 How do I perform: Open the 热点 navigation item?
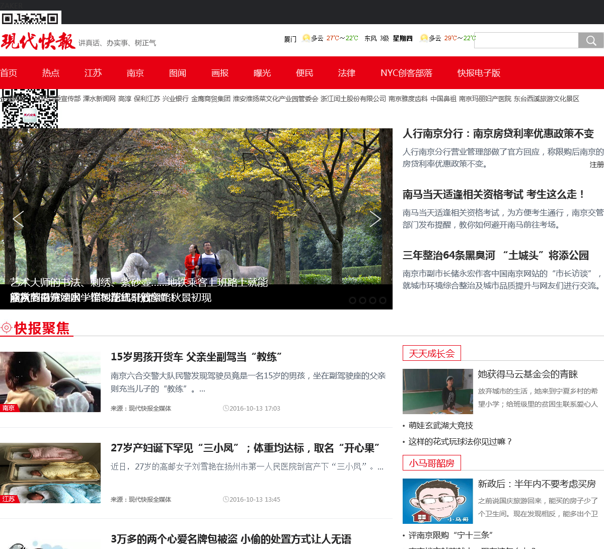point(51,73)
